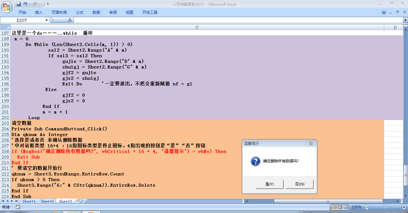This screenshot has width=408, height=213.
Task: Select row 208 header
Action: pos(5,151)
